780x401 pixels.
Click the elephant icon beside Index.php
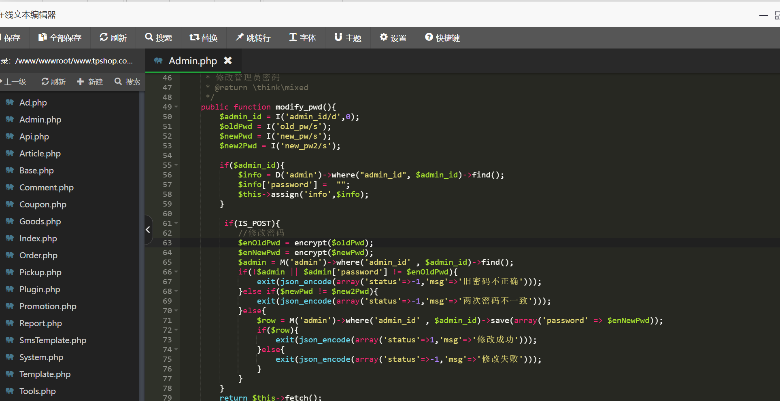pos(10,238)
